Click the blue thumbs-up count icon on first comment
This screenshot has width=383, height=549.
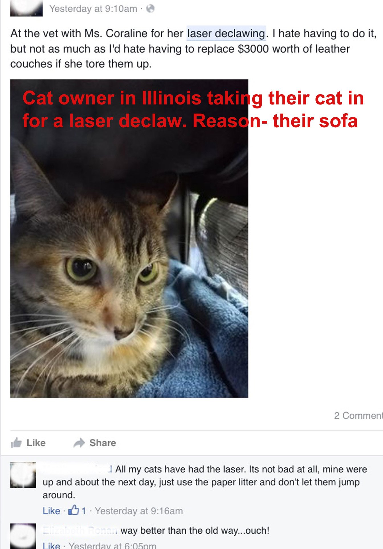(x=74, y=510)
